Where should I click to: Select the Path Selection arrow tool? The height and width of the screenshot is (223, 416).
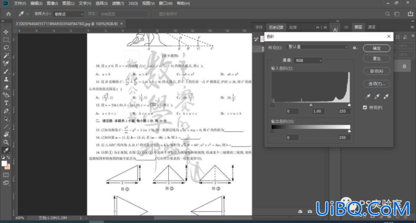6,119
